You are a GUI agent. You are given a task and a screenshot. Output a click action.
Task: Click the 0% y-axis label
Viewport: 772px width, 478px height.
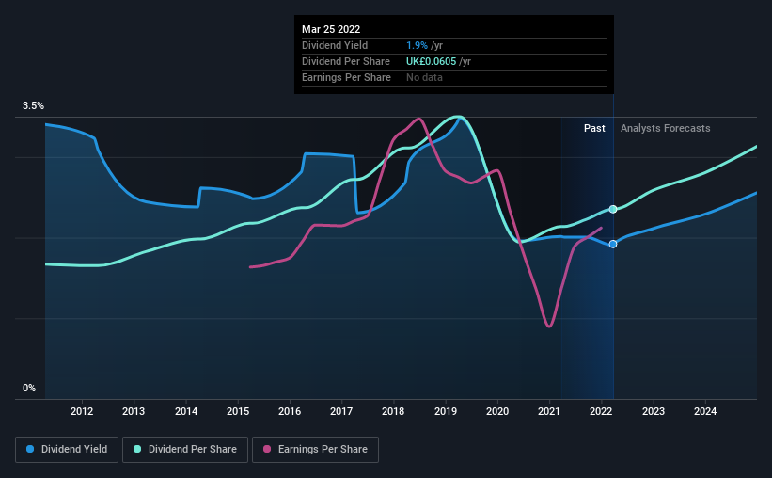pos(29,389)
